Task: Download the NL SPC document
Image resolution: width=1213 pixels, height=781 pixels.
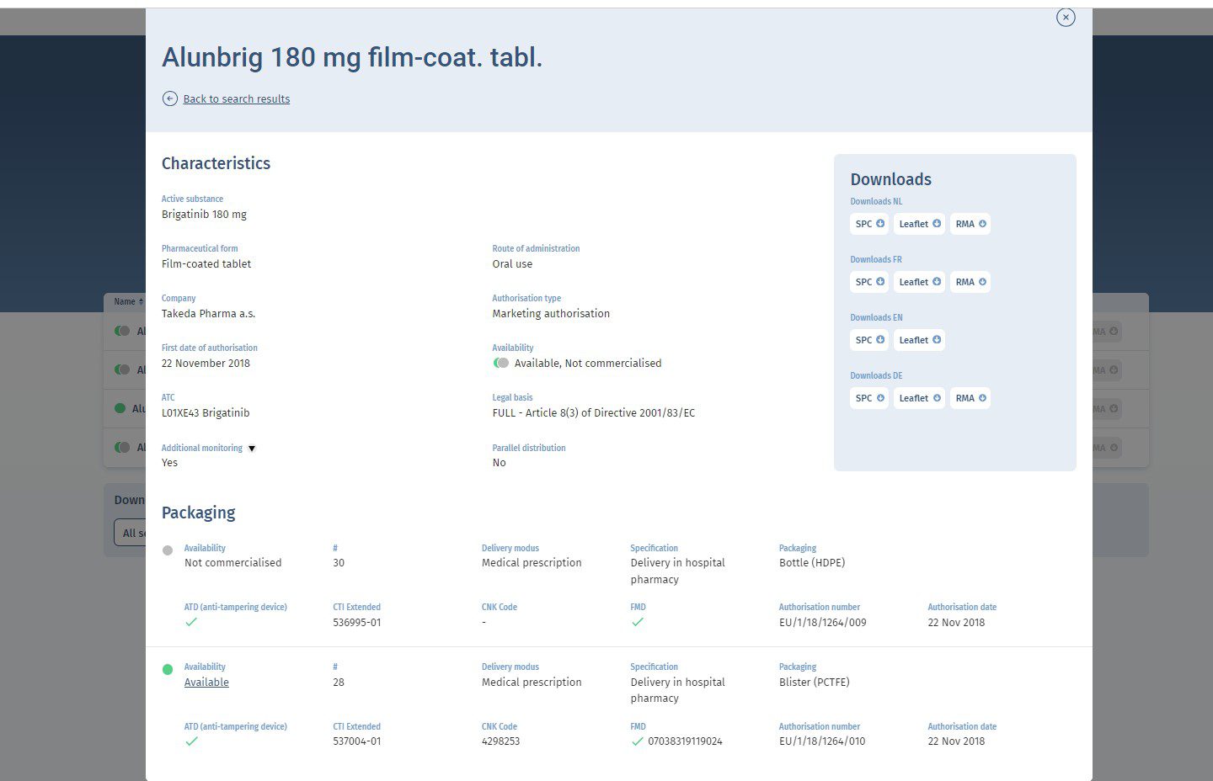Action: (x=869, y=224)
